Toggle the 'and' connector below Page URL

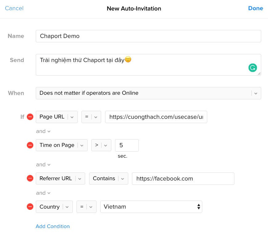[x=43, y=131]
